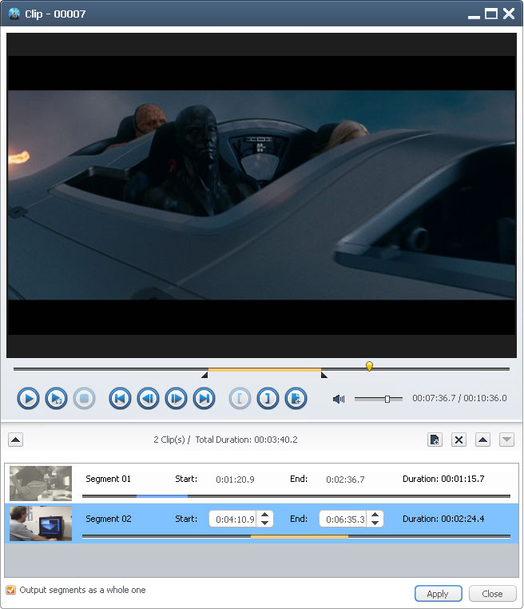This screenshot has width=524, height=609.
Task: Click Segment 01 start time 0:01:20.9
Action: click(235, 480)
